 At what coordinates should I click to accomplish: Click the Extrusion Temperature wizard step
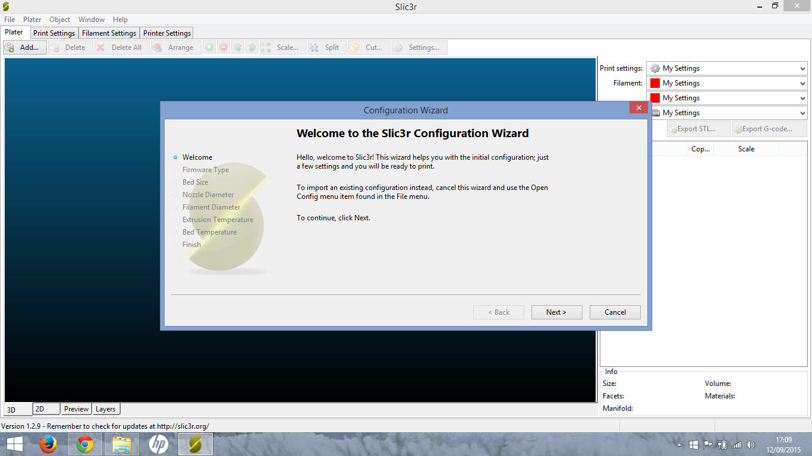[x=218, y=220]
